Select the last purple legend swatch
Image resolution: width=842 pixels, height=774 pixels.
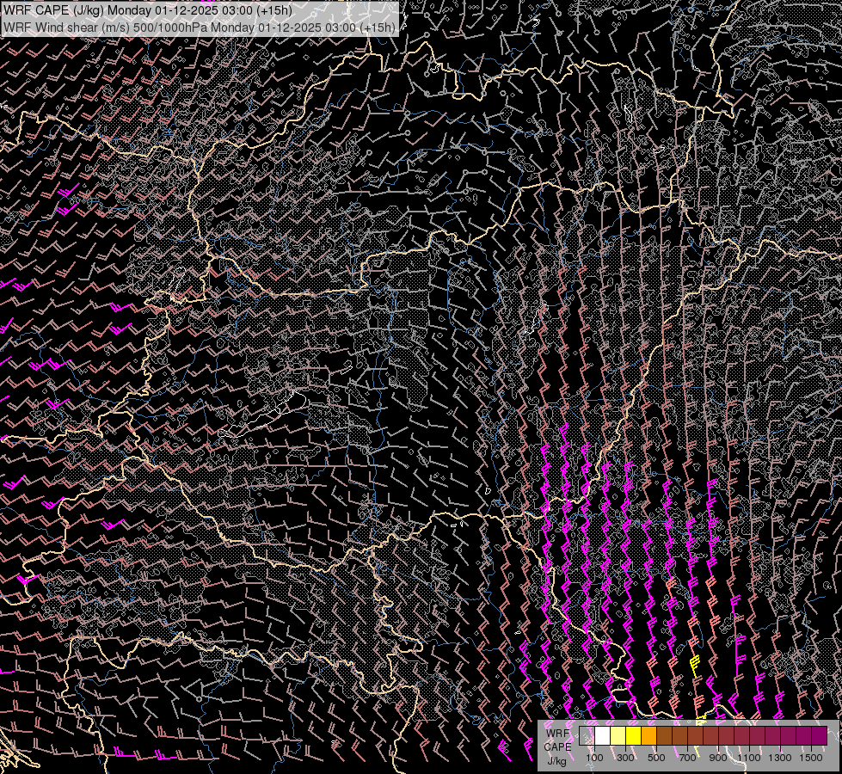pyautogui.click(x=820, y=735)
